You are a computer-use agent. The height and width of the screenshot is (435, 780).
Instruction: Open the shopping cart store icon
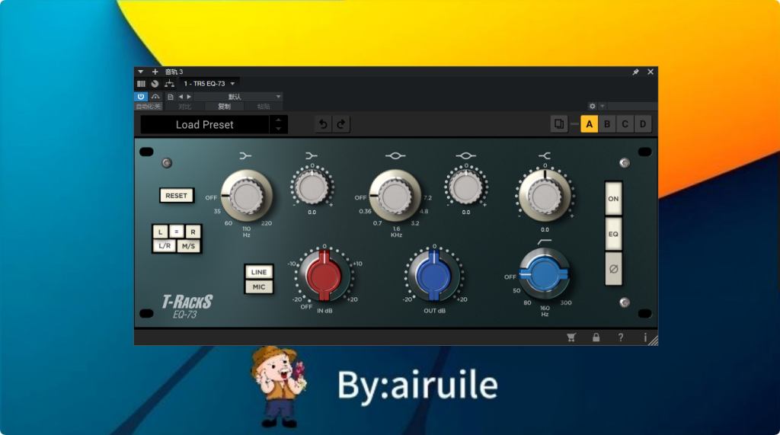(571, 337)
